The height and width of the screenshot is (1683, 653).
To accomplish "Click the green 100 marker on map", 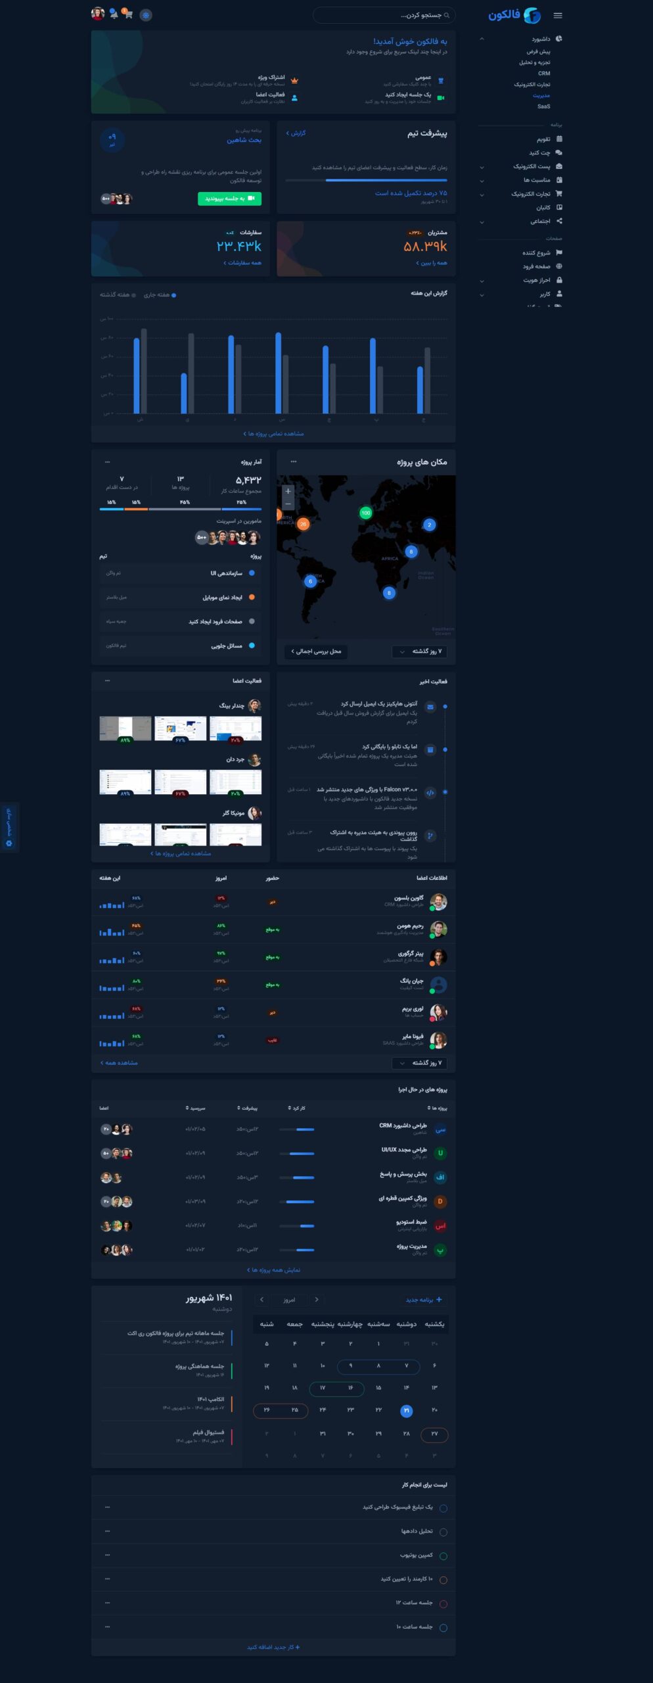I will pyautogui.click(x=366, y=513).
